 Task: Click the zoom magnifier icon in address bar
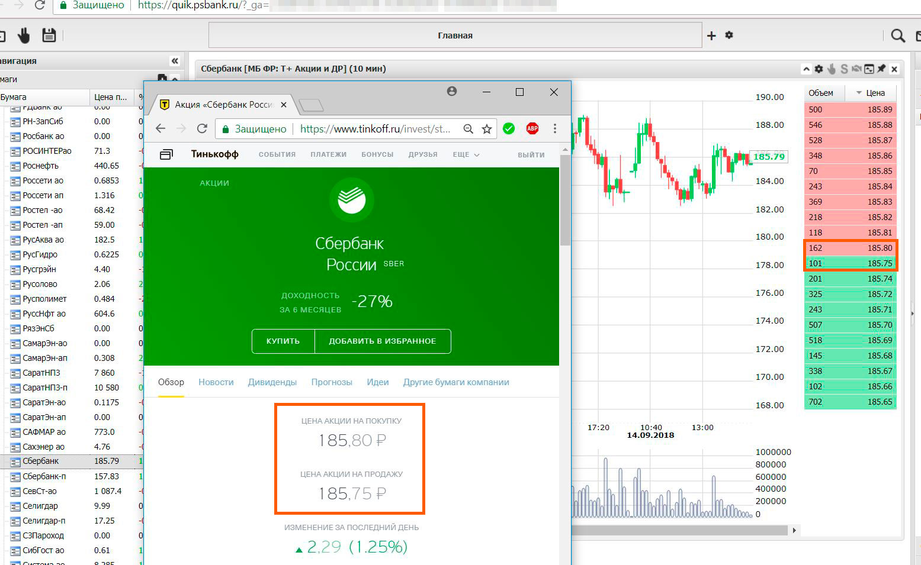[468, 128]
